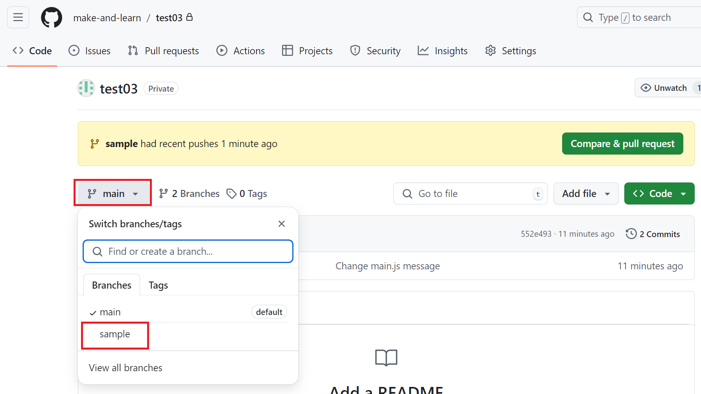The width and height of the screenshot is (701, 394).
Task: Click the book README icon
Action: (386, 358)
